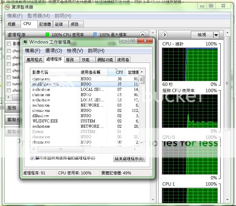
Task: Open 檢視(V) menu in Task Manager
Action: [75, 51]
